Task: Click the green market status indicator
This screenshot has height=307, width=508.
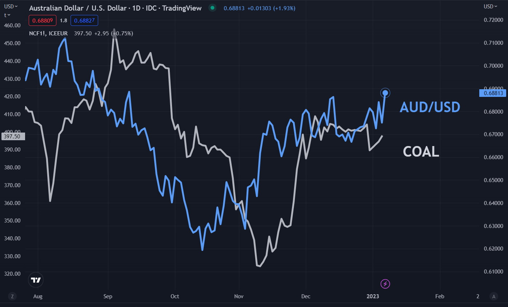Action: pyautogui.click(x=212, y=8)
